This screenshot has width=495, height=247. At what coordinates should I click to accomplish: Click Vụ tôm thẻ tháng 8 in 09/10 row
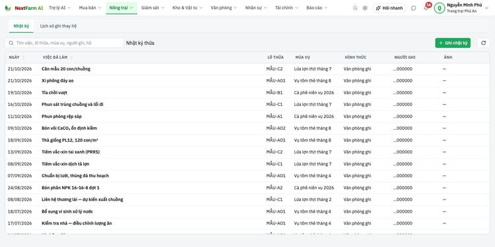point(313,128)
